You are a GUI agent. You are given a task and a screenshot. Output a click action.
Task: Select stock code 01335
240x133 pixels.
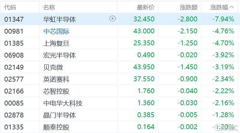click(14, 127)
